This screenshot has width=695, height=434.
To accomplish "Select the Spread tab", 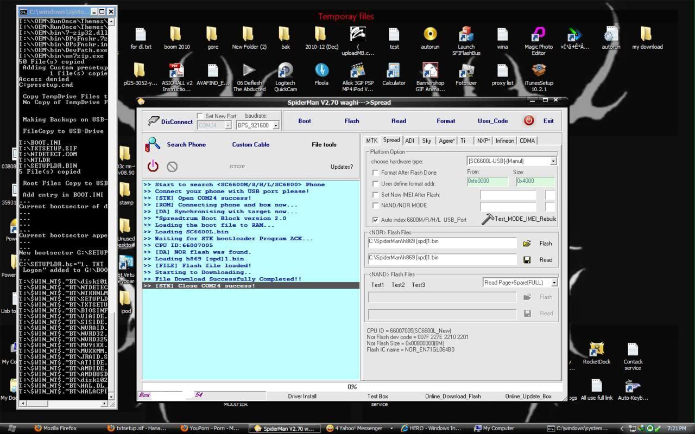I will [391, 140].
